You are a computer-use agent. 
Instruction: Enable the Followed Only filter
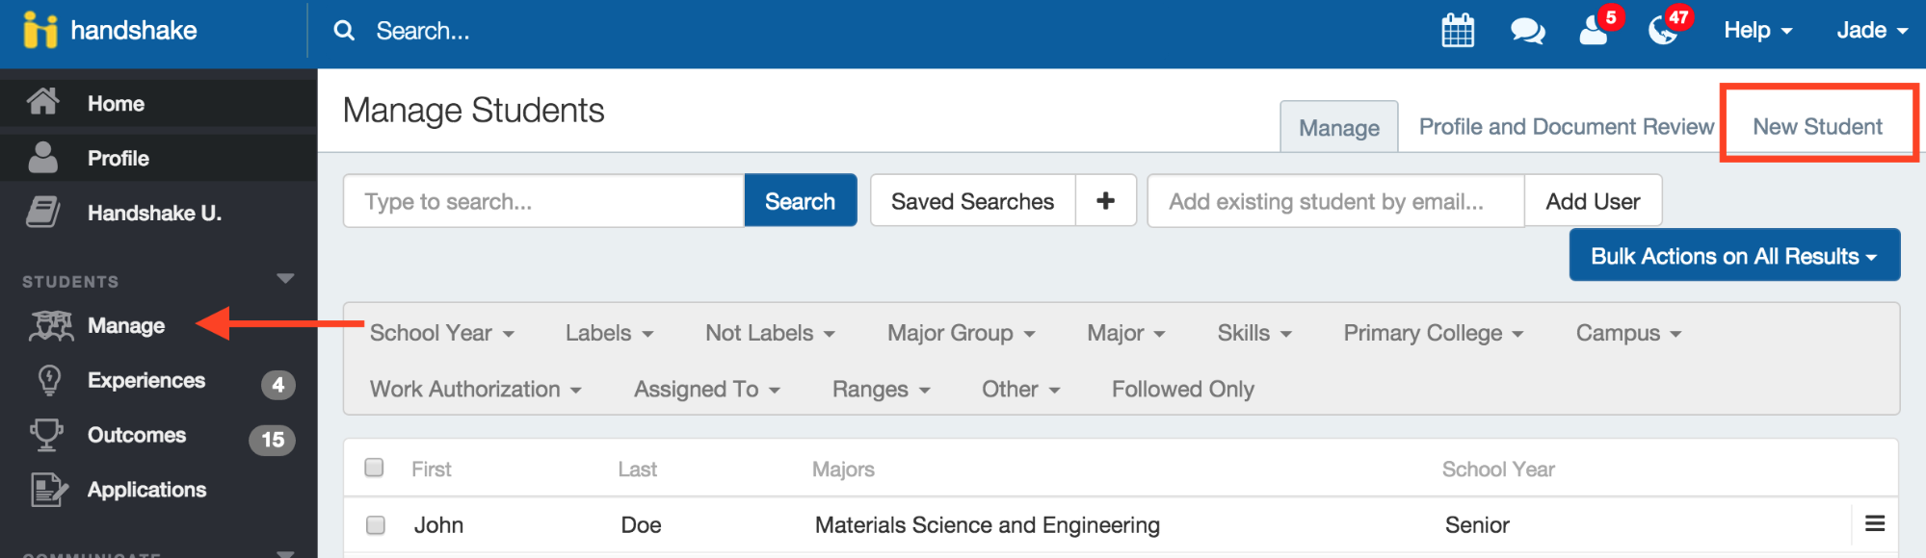(x=1182, y=389)
